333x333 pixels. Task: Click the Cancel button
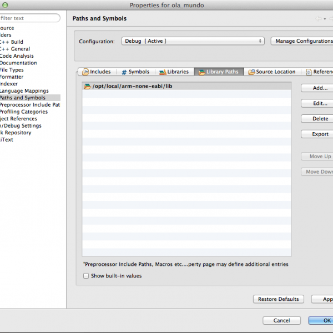point(281,320)
